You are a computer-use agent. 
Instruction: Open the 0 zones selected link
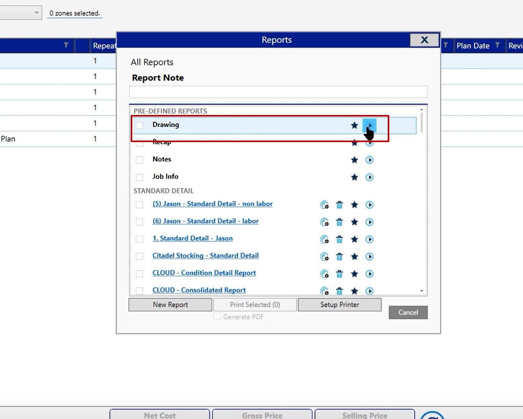point(74,13)
